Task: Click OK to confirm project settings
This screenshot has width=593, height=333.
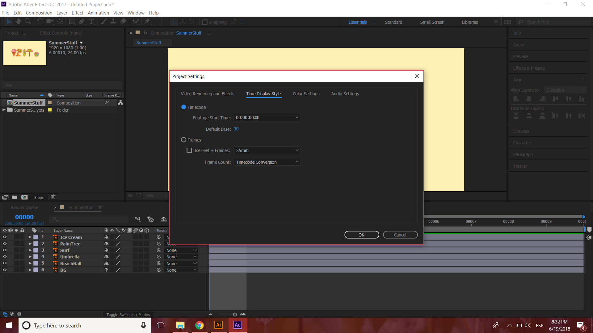Action: point(361,234)
